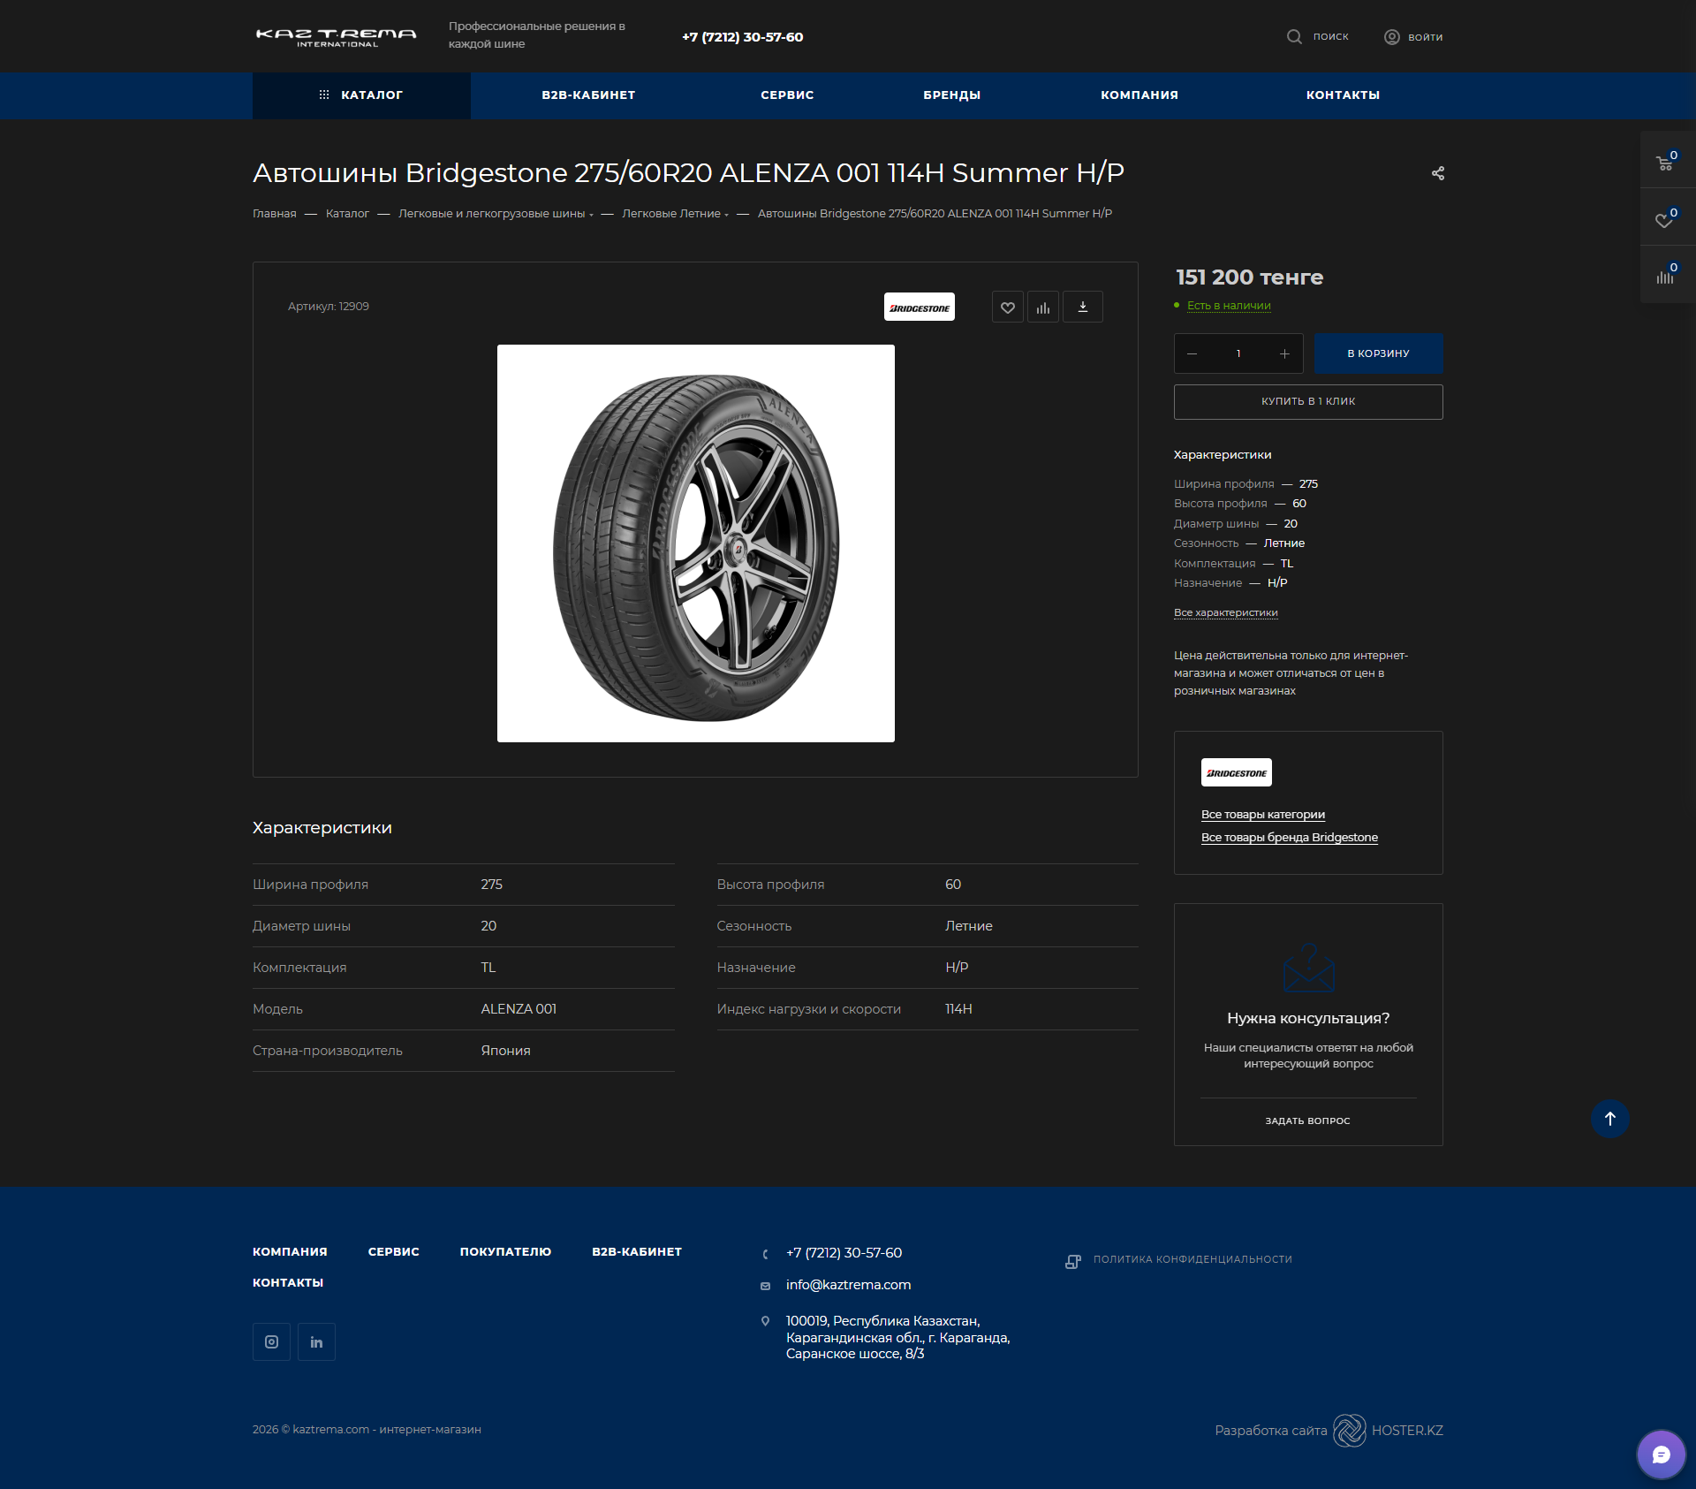
Task: Open the СЕРВИС nav item
Action: 787,95
